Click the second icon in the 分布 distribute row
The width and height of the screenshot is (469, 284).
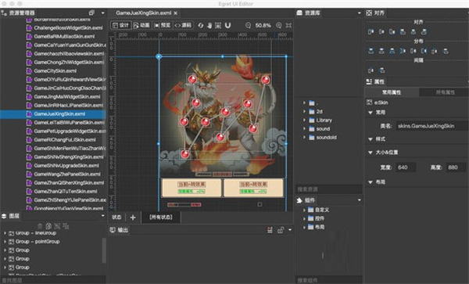pos(381,51)
